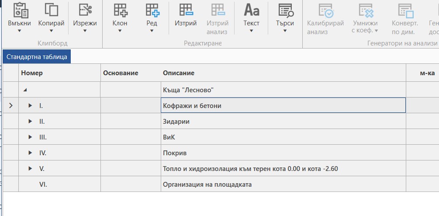The image size is (439, 216).
Task: Switch to the Стандартна таблица tab
Action: (x=37, y=57)
